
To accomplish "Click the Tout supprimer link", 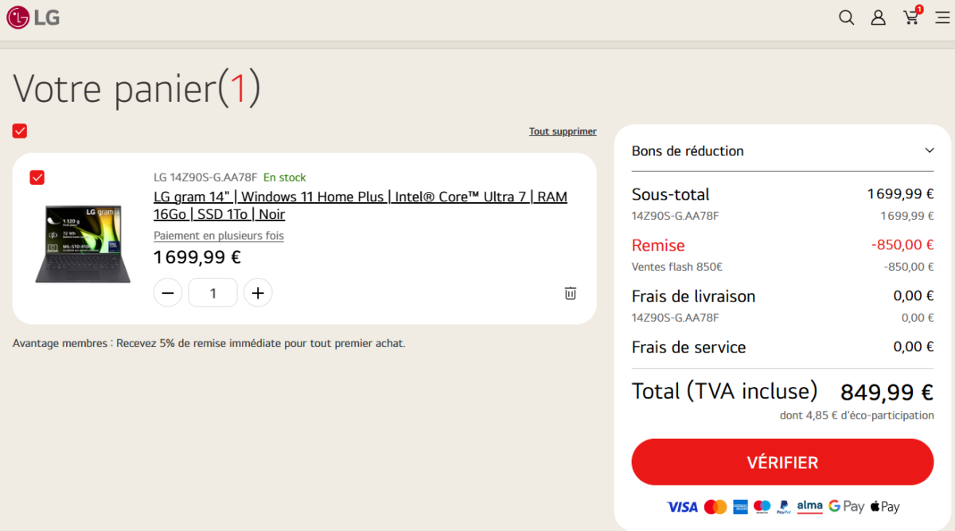I will (x=563, y=131).
